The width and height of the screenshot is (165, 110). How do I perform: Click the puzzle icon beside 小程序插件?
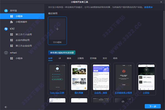click(x=12, y=22)
